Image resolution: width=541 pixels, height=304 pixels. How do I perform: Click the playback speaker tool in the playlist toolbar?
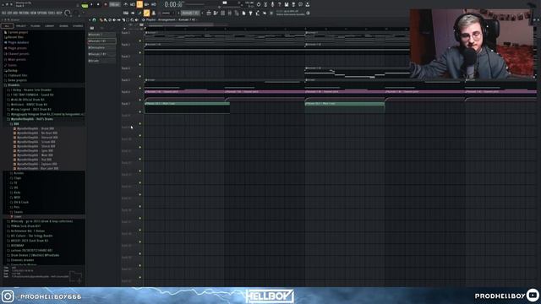coord(137,20)
